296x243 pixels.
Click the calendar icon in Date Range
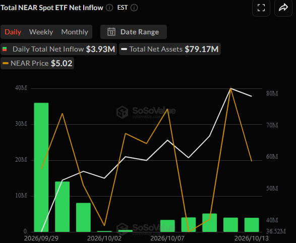111,32
